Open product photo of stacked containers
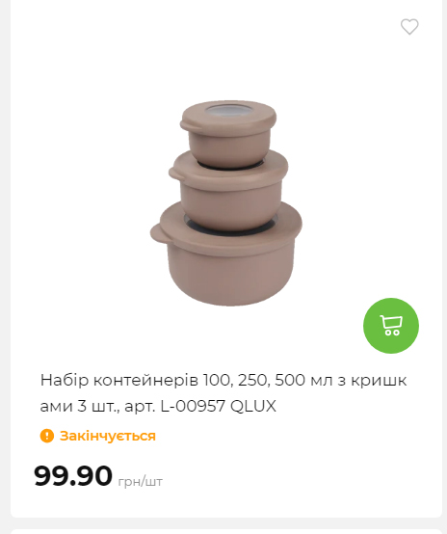The image size is (447, 534). click(x=226, y=203)
